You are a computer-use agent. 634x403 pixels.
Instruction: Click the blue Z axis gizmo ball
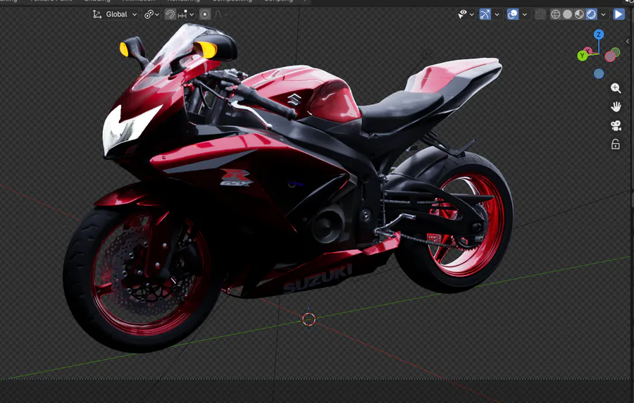599,35
